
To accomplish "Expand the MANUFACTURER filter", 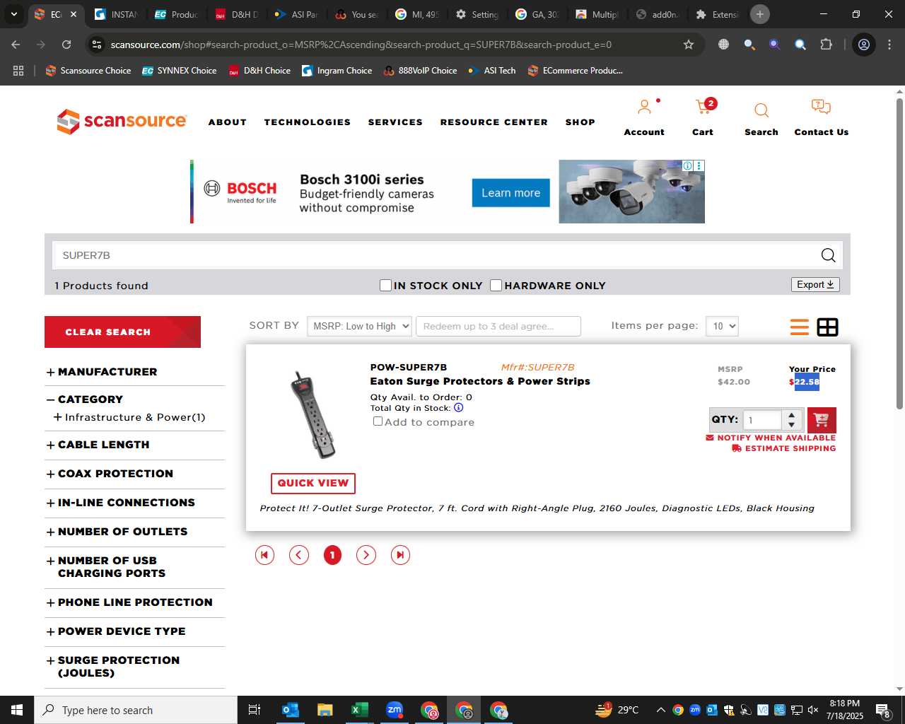I will (50, 373).
